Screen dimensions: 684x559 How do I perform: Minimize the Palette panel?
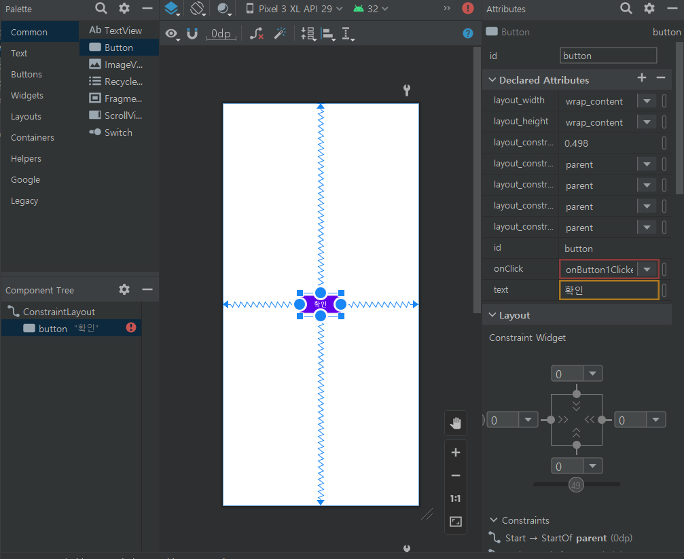(x=147, y=8)
